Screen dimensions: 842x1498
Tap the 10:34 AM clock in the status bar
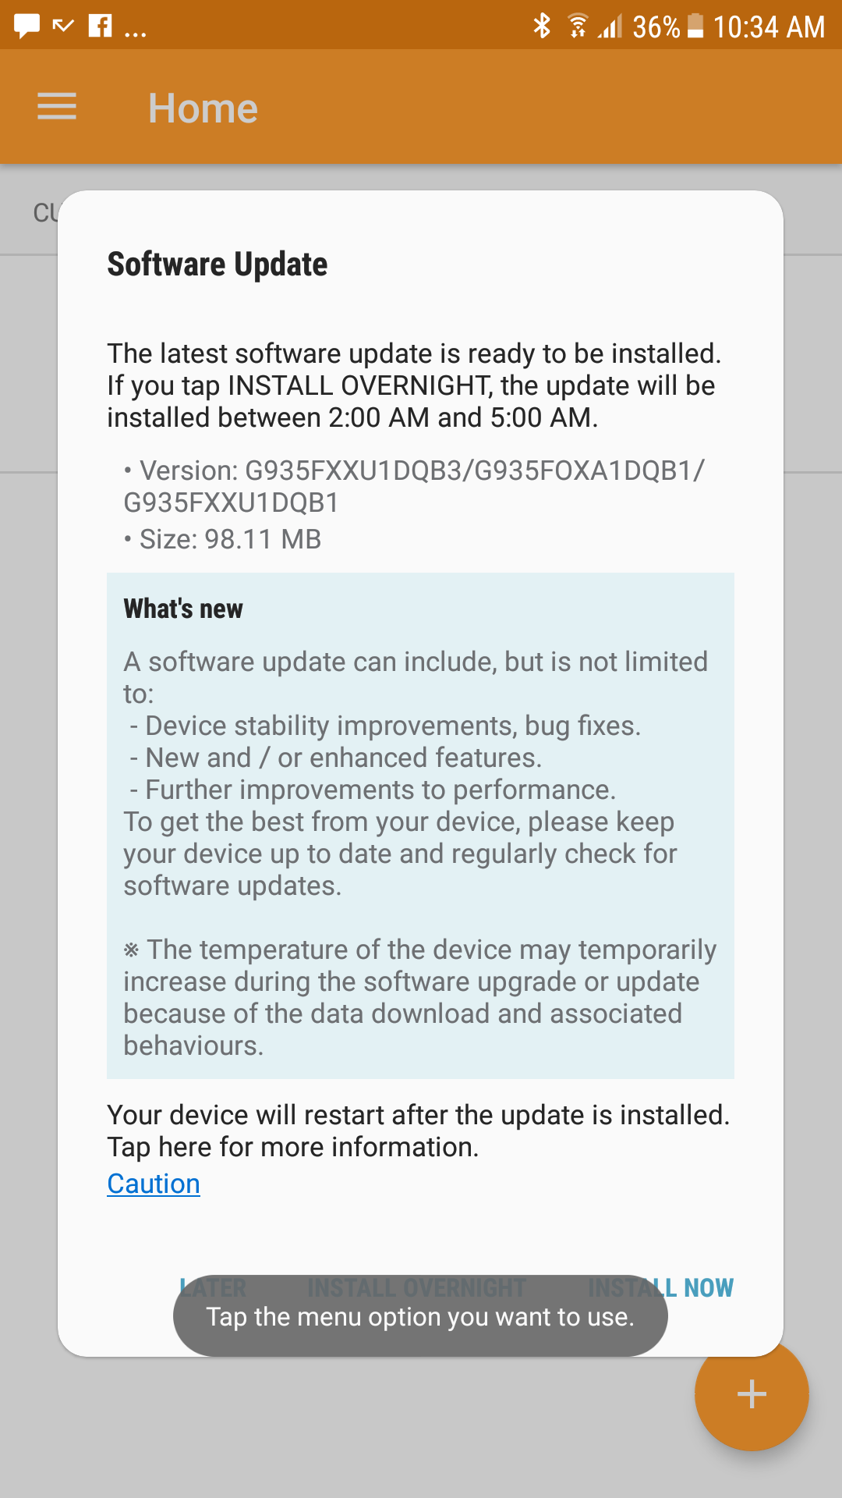pos(769,27)
